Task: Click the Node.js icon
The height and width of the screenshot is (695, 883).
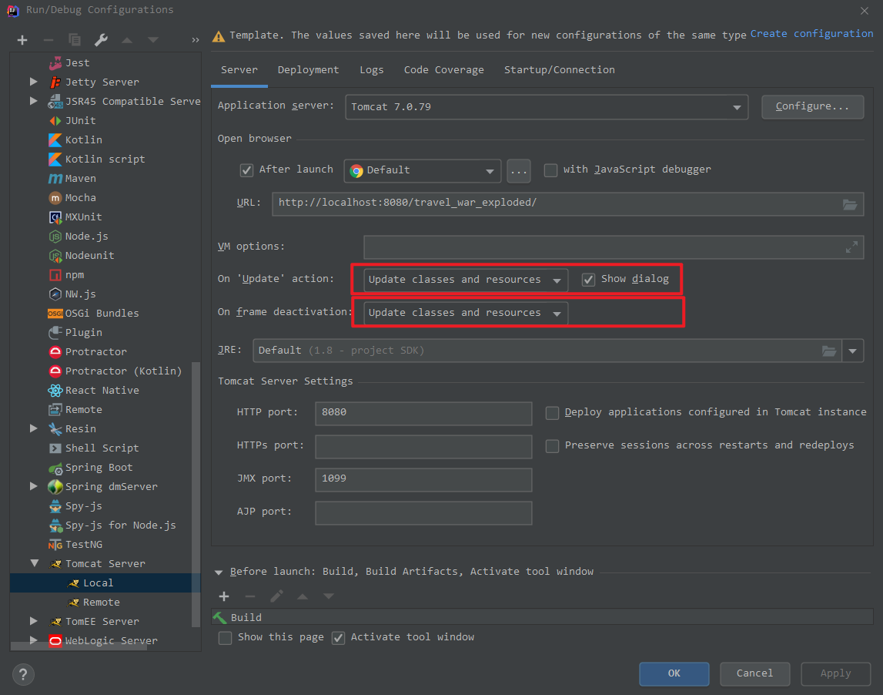Action: coord(55,237)
